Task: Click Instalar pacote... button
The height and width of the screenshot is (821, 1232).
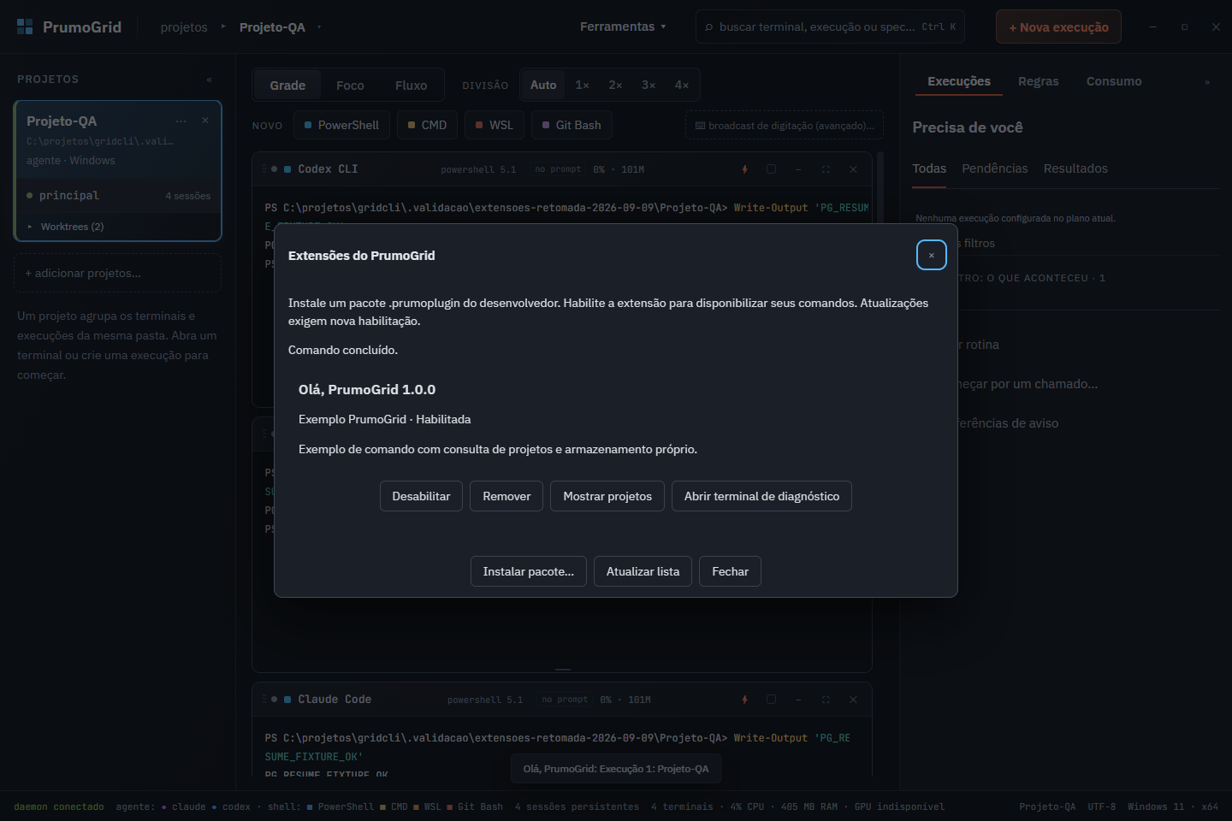Action: click(x=529, y=571)
